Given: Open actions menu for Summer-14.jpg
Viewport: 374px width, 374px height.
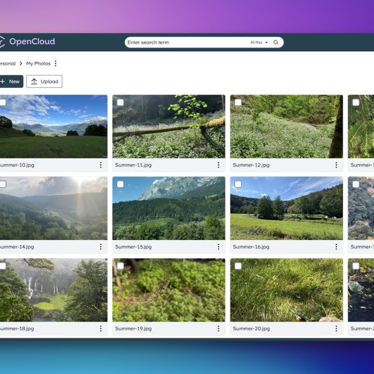Looking at the screenshot, I should (x=100, y=247).
